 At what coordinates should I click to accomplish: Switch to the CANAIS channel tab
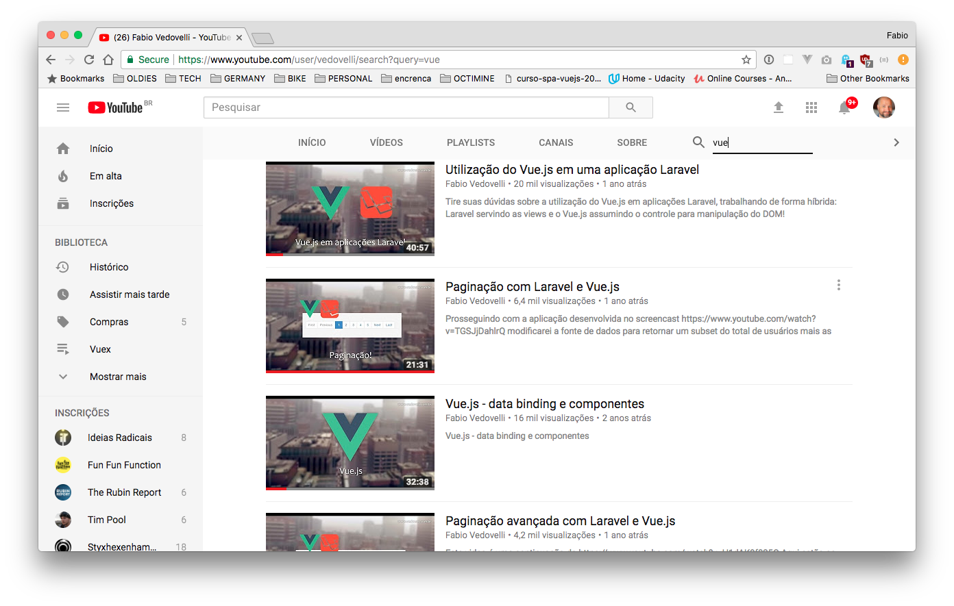coord(556,142)
